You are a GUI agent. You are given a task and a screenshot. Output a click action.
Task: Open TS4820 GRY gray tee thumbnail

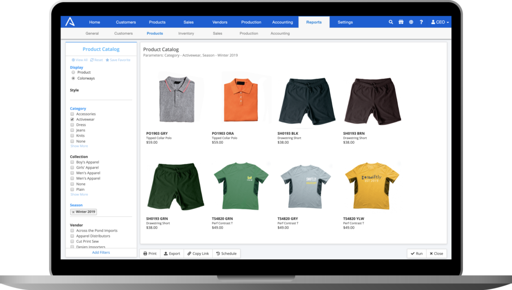(x=306, y=186)
